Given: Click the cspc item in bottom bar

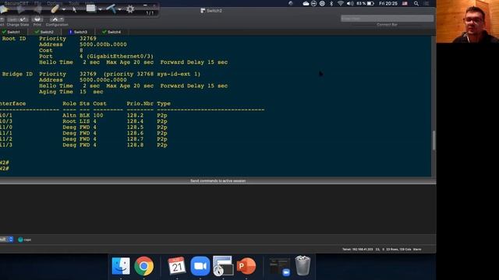Looking at the screenshot, I should 25,240.
